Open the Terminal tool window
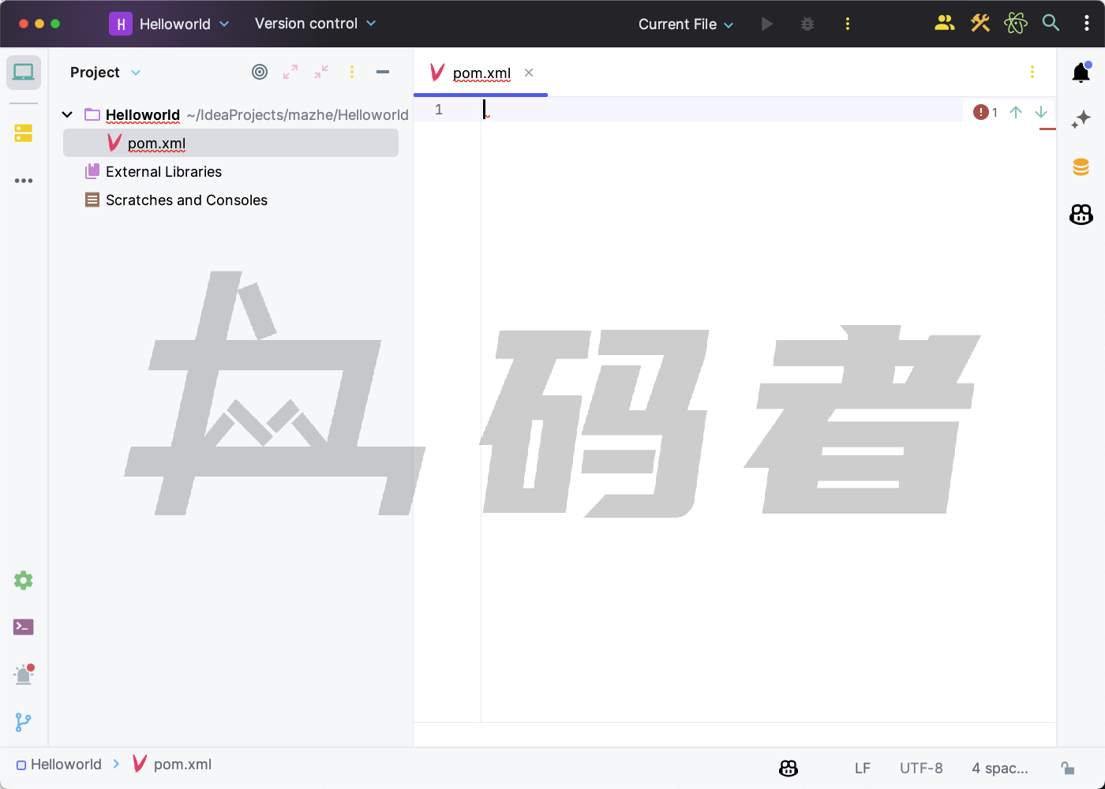Image resolution: width=1105 pixels, height=789 pixels. coord(24,627)
